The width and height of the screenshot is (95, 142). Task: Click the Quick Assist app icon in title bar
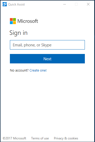click(5, 4)
